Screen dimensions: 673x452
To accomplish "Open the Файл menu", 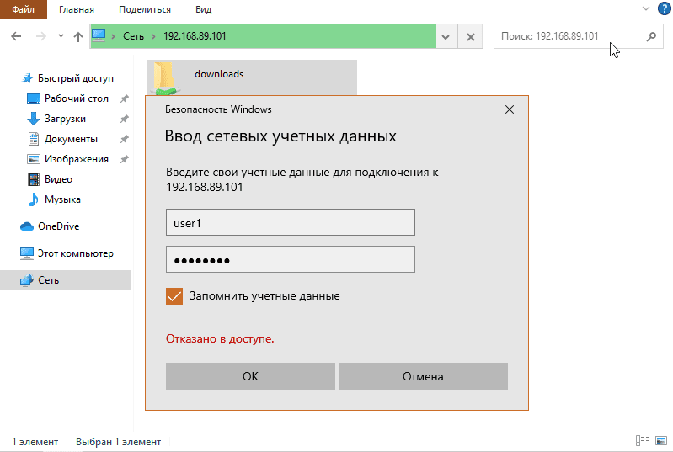I will (23, 9).
